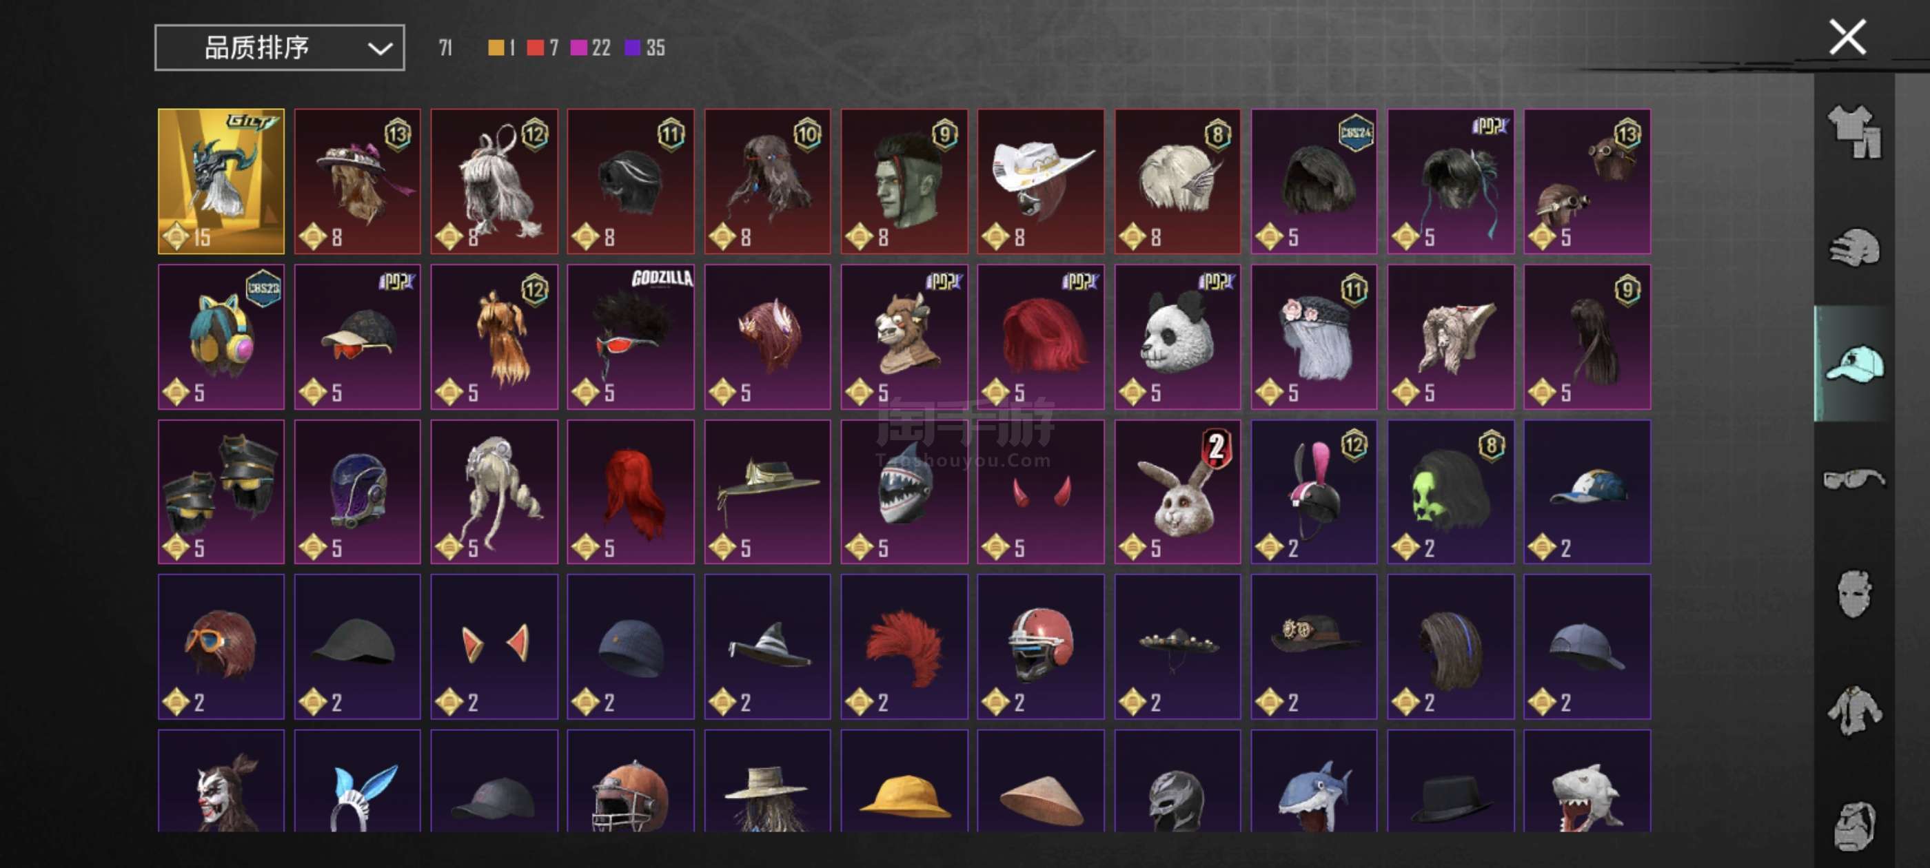Expand the 品质排序 sort dropdown

(279, 48)
